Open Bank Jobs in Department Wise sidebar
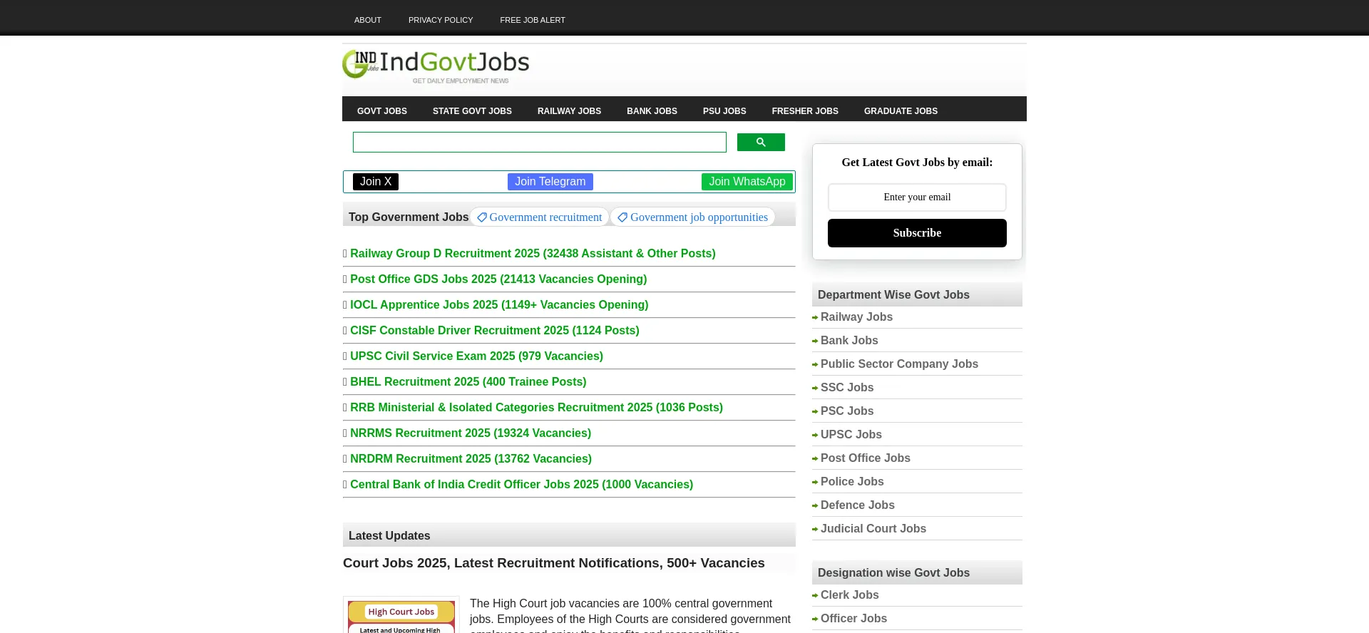The image size is (1369, 633). tap(849, 340)
